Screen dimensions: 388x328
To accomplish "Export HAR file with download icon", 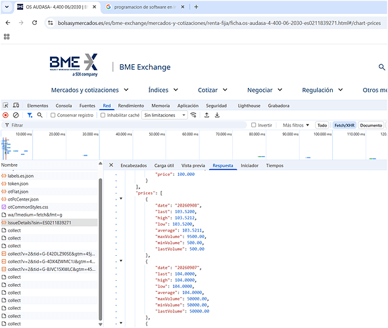I will pyautogui.click(x=217, y=115).
